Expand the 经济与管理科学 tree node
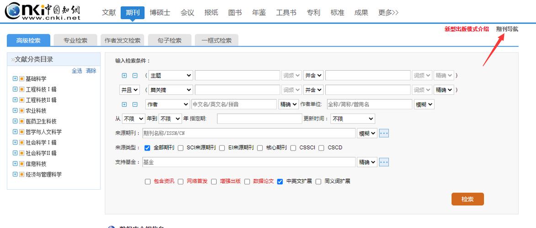Screen dimensions: 536x228 (x=15, y=174)
